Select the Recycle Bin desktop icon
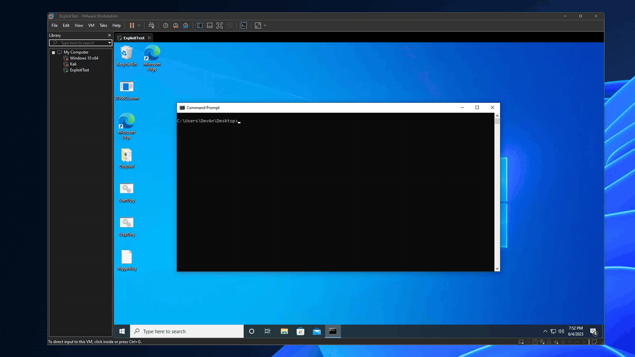635x357 pixels. tap(127, 56)
